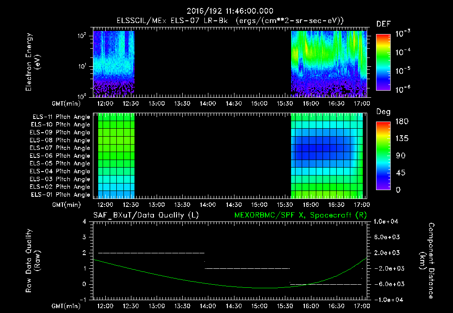
Task: Click the SAF_BXuT/Data Quality (L) title
Action: 146,215
